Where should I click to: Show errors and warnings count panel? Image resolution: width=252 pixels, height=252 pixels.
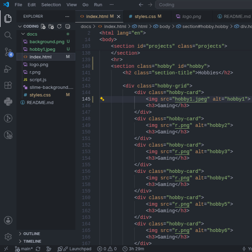[x=107, y=249]
